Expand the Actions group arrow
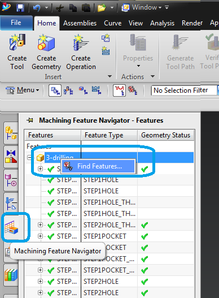219x298 pixels. pyautogui.click(x=152, y=76)
